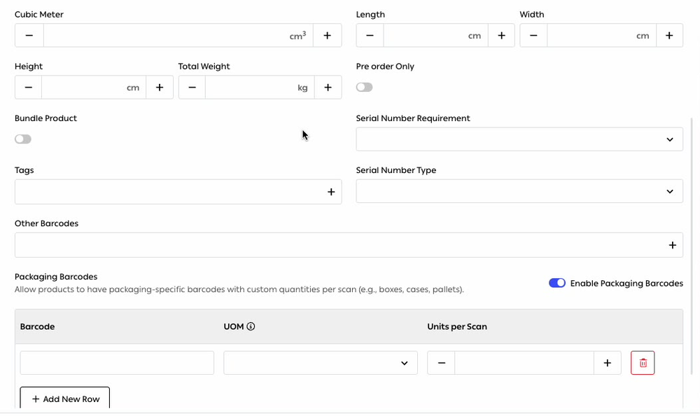Click the Enable Packaging Barcodes label
This screenshot has width=700, height=416.
click(x=626, y=284)
